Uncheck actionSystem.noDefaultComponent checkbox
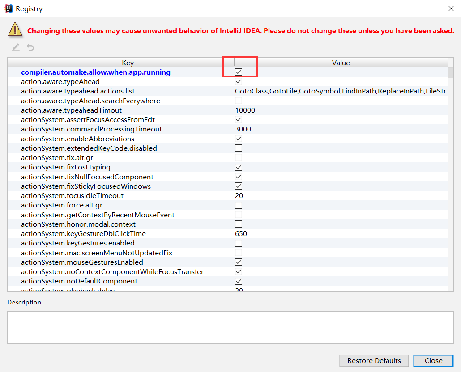461x372 pixels. 239,281
